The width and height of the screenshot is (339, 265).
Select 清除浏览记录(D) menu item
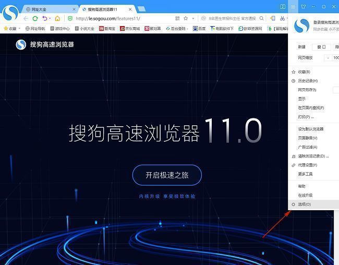point(313,156)
